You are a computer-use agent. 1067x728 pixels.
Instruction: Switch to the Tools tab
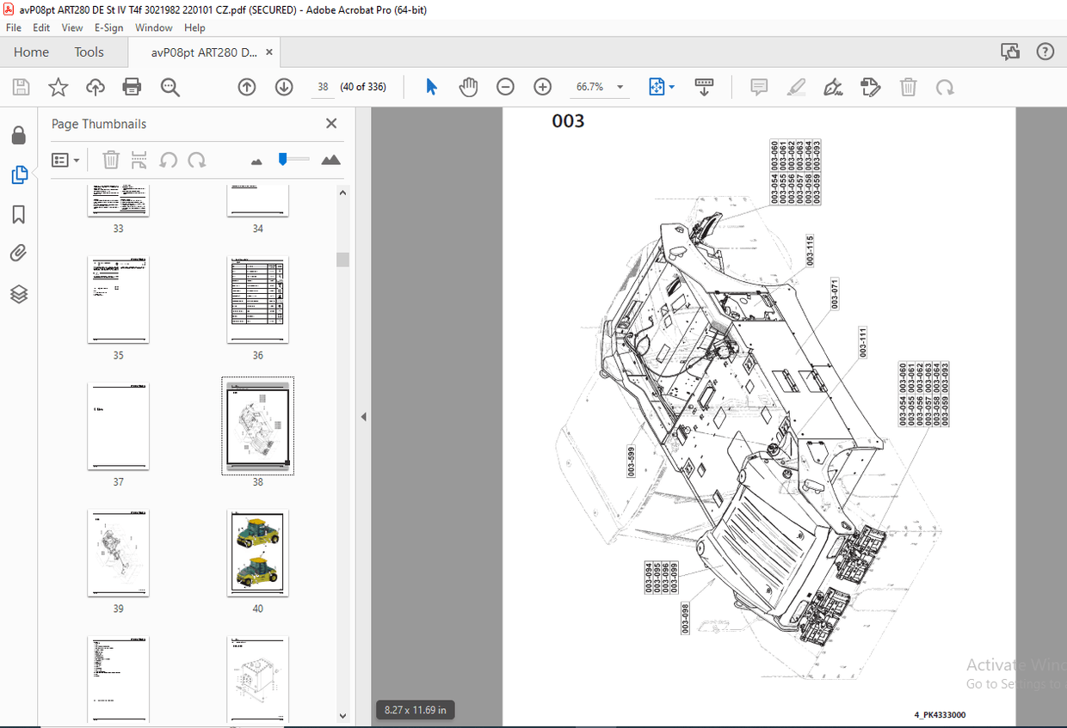[x=89, y=52]
